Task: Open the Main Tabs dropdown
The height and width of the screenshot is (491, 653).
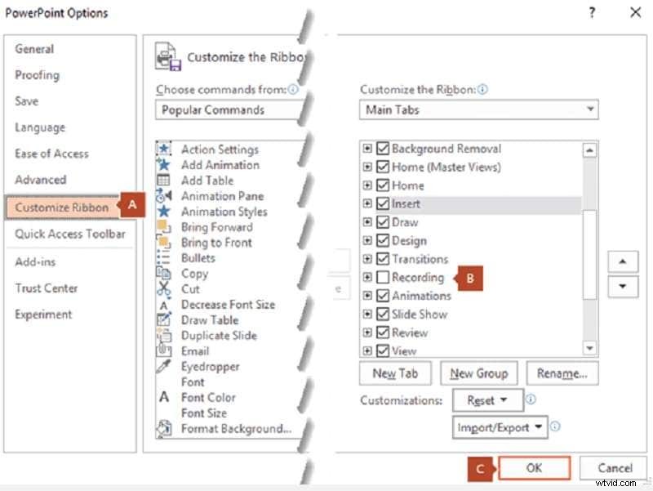Action: click(x=590, y=109)
